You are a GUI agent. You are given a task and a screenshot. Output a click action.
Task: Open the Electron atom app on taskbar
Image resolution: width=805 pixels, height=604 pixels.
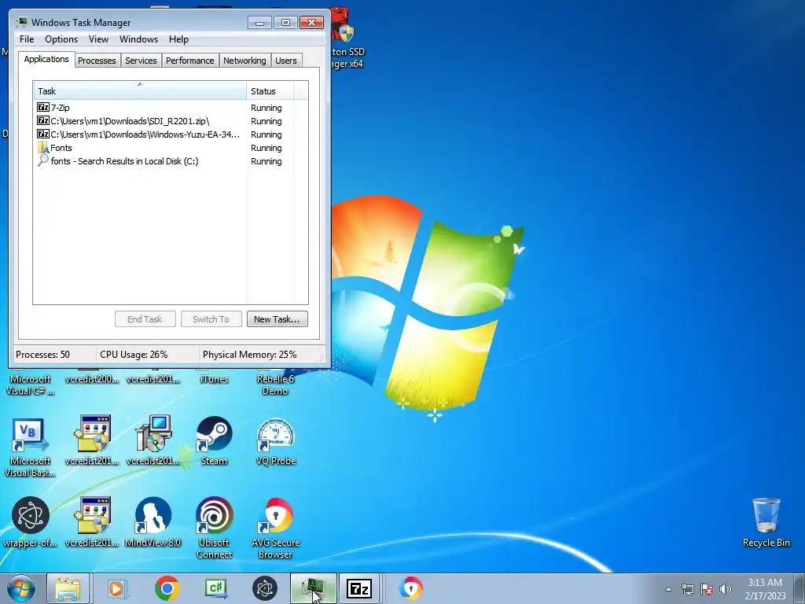(265, 588)
